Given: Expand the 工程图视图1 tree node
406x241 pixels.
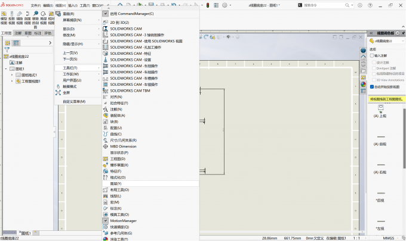Looking at the screenshot, I should click(x=12, y=82).
